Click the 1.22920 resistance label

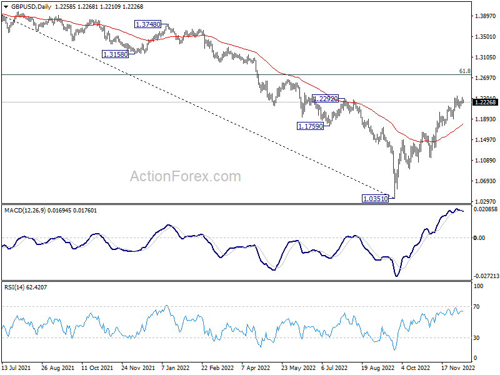325,99
